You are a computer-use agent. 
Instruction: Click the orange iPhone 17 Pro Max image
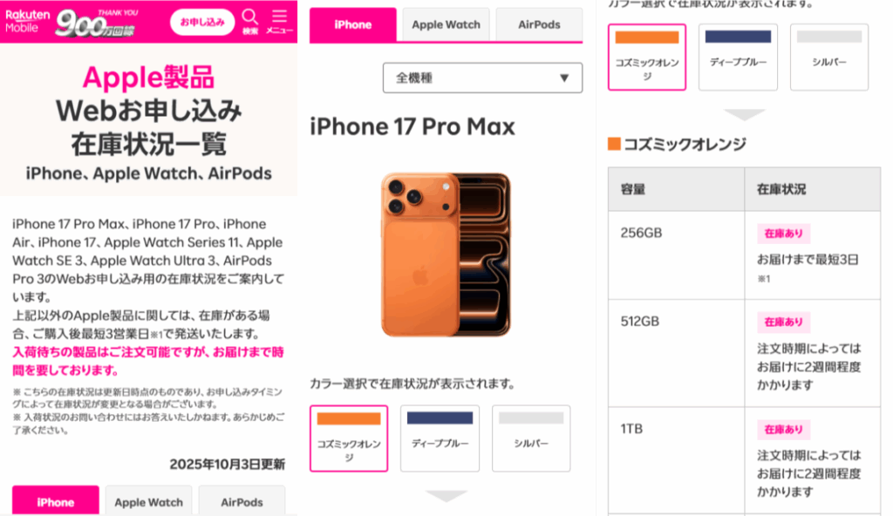pyautogui.click(x=446, y=255)
